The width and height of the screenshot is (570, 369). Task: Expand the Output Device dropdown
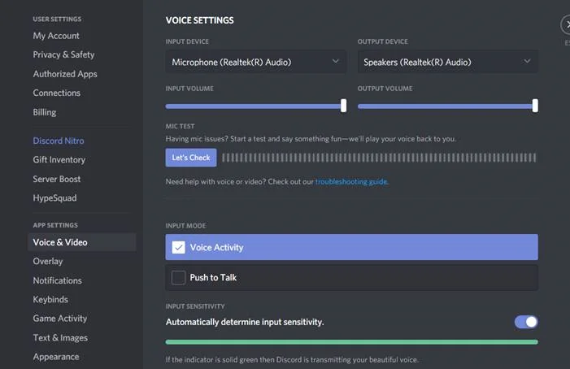(447, 62)
